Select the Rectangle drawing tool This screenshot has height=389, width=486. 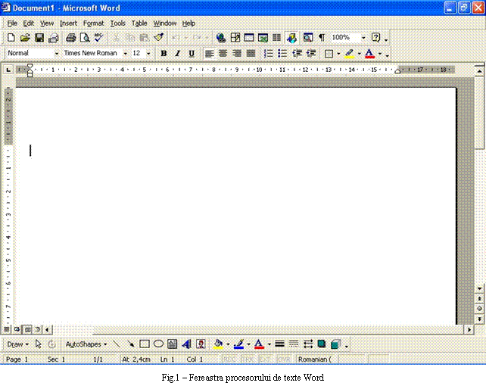click(145, 344)
